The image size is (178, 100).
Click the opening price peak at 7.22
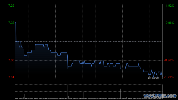16,23
